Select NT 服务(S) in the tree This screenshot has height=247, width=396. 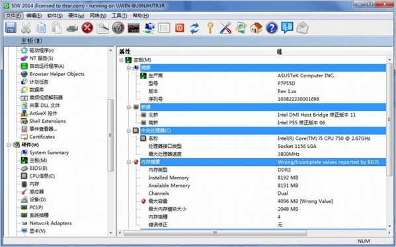pos(41,58)
